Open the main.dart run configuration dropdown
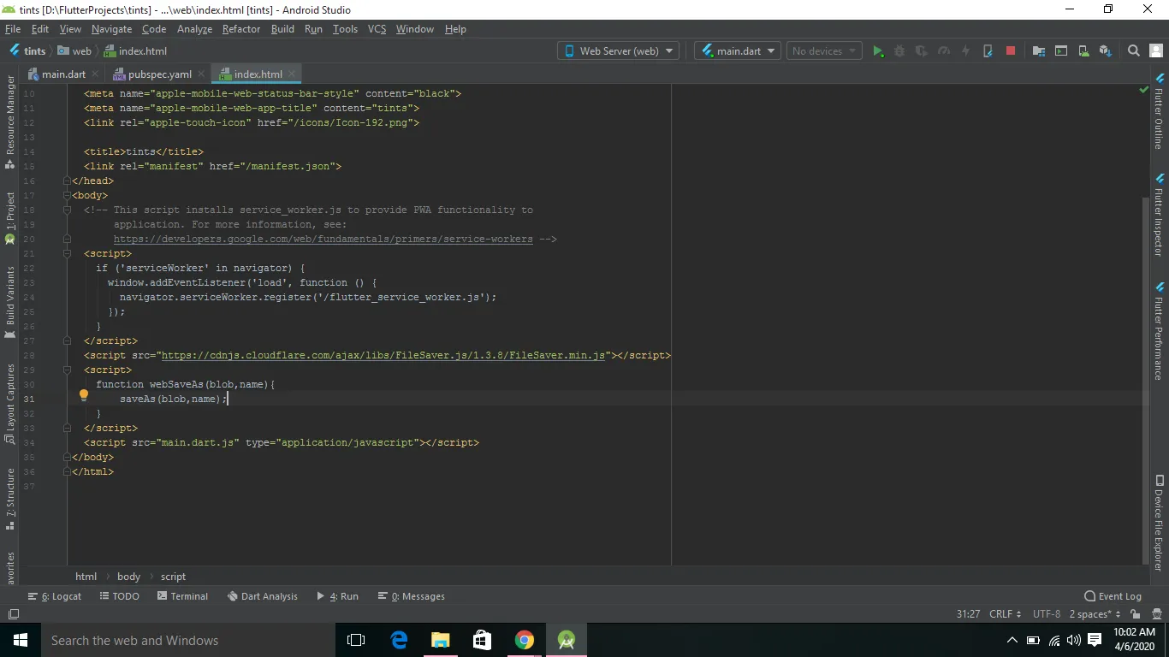This screenshot has height=657, width=1169. [737, 51]
